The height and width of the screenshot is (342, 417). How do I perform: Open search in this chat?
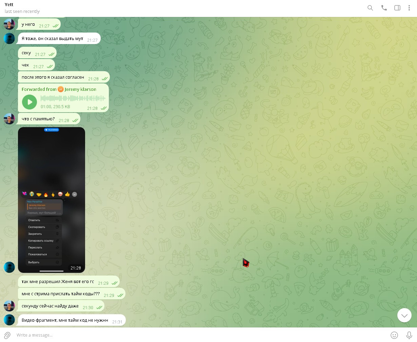pyautogui.click(x=370, y=8)
